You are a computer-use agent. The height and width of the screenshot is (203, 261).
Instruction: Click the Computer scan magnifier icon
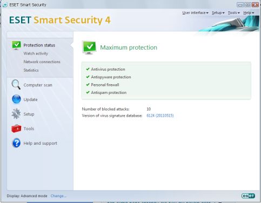(16, 85)
